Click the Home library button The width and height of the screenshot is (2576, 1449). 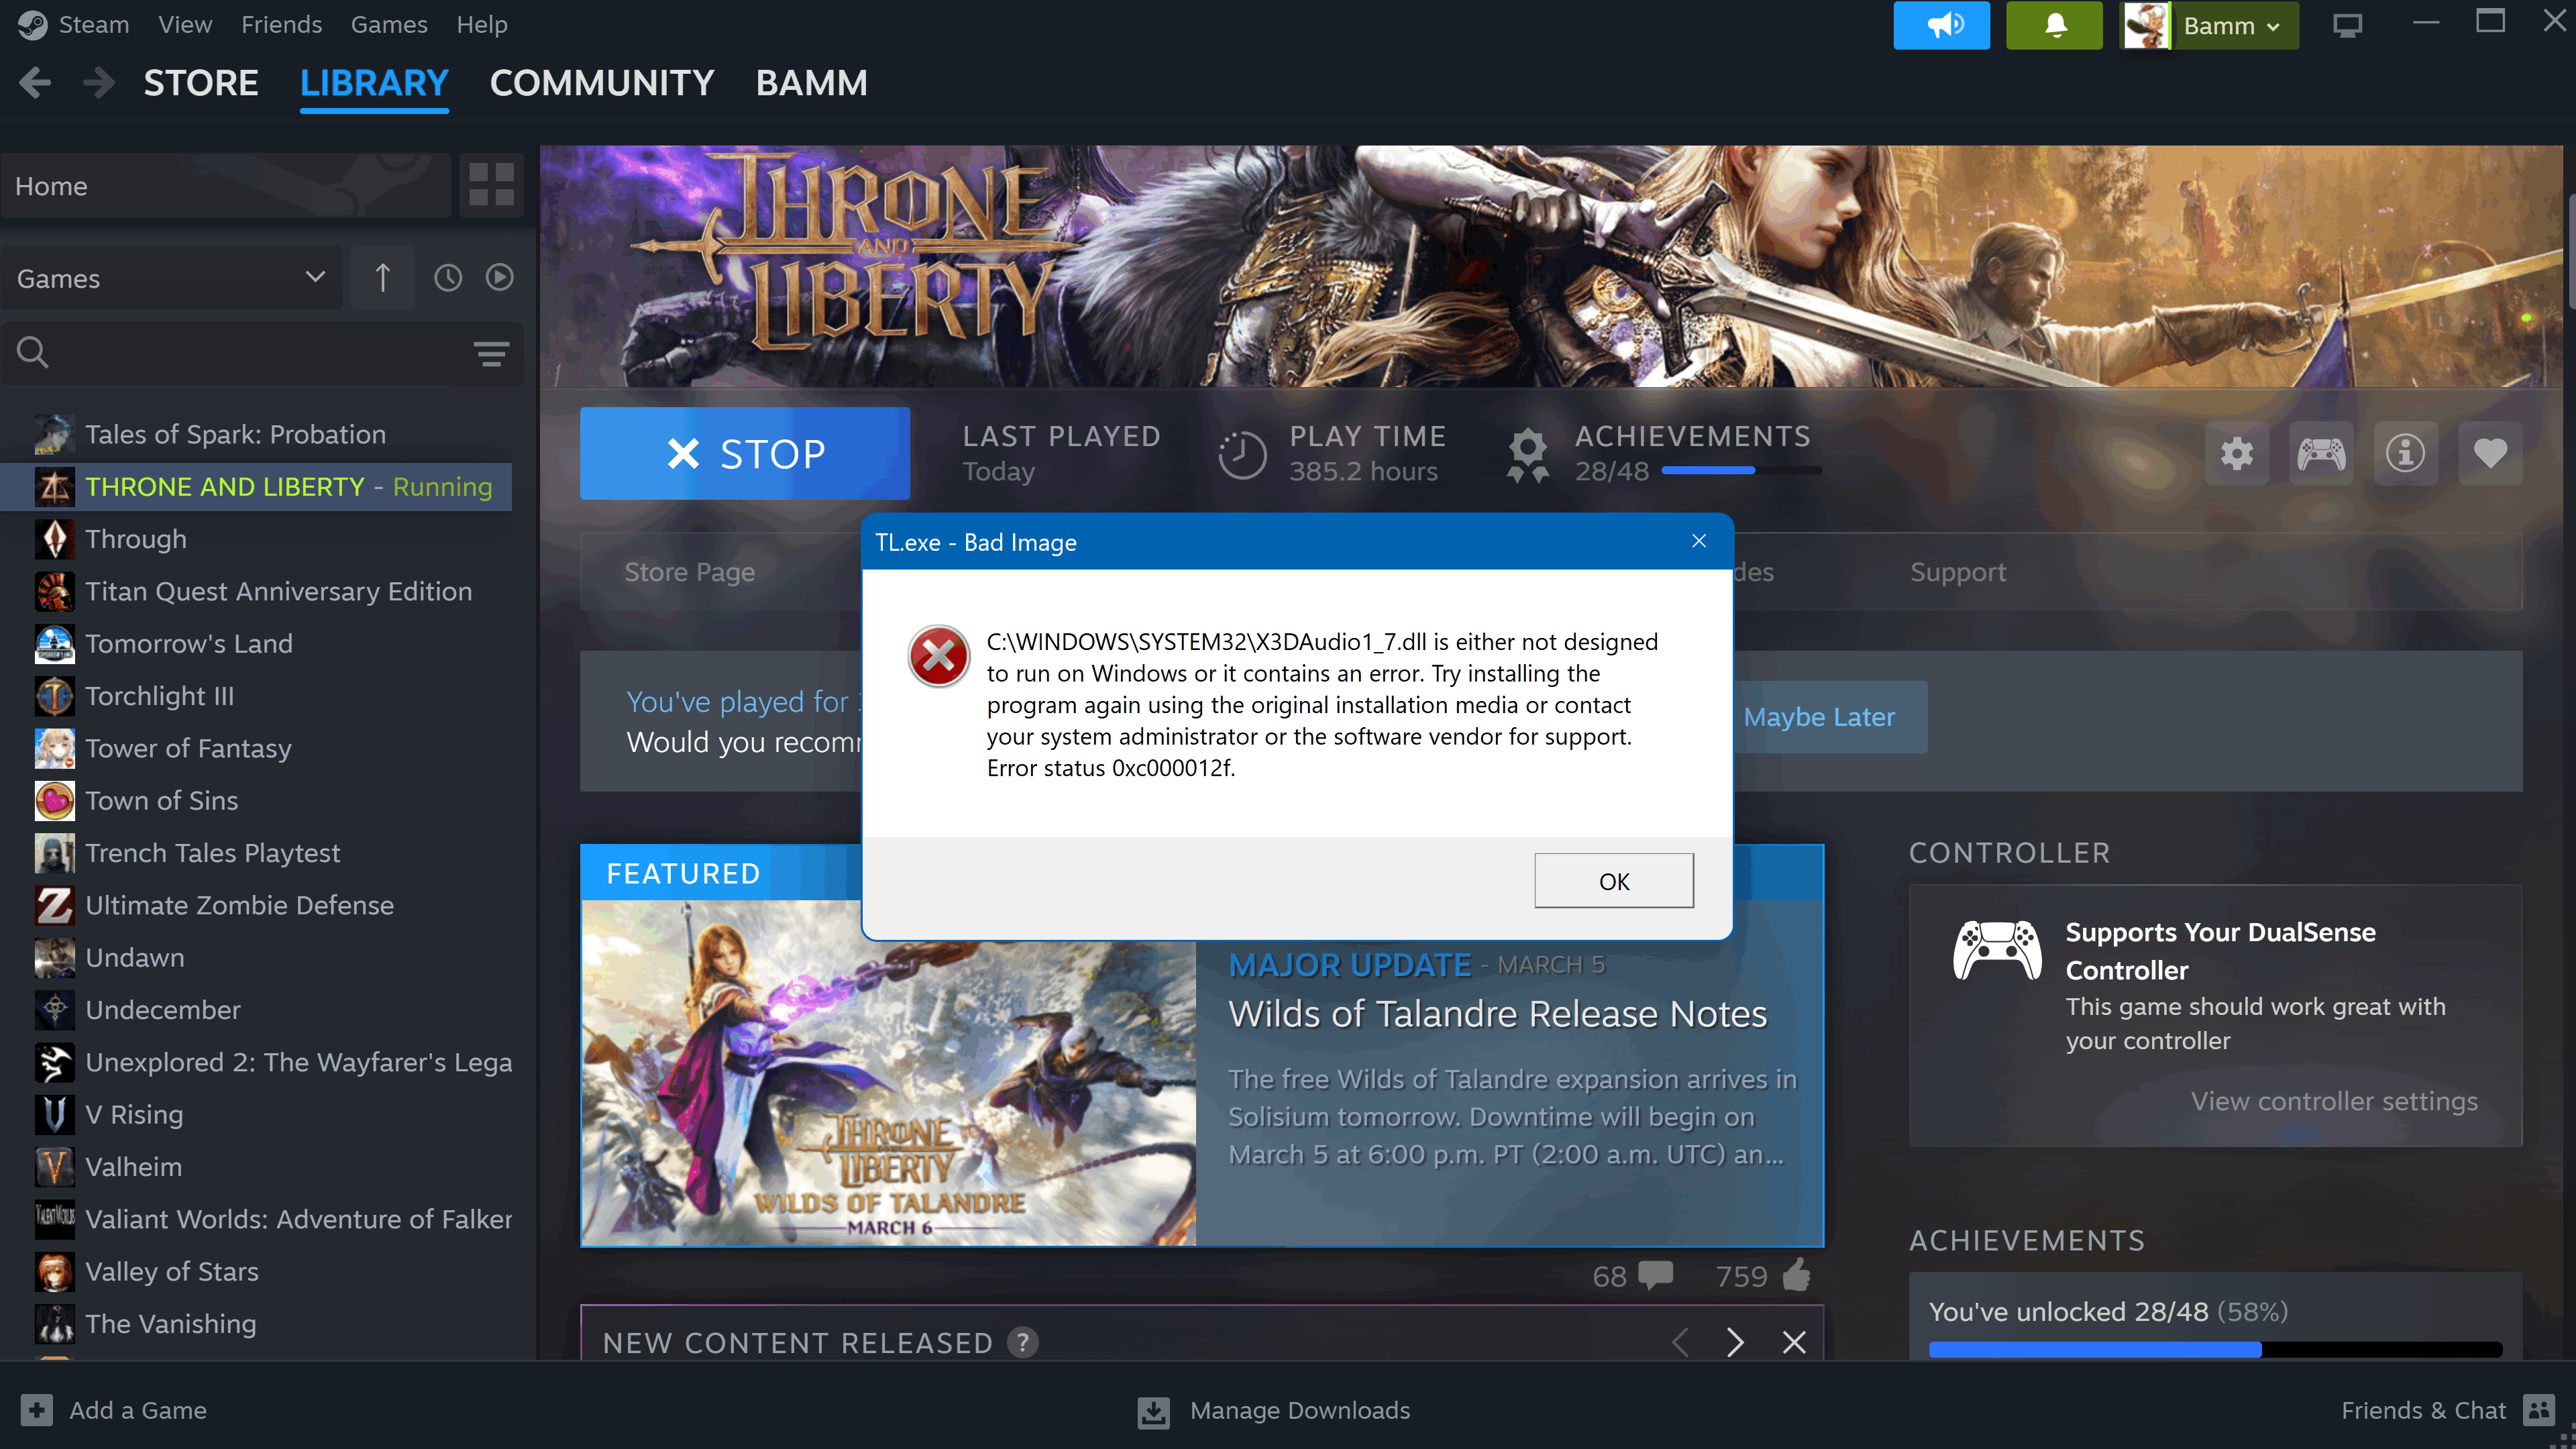tap(226, 186)
